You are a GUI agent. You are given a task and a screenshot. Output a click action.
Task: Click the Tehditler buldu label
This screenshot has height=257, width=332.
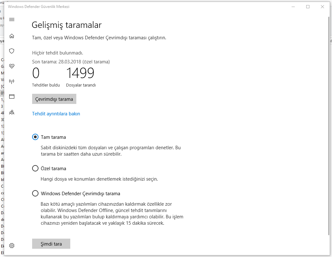[x=46, y=85]
